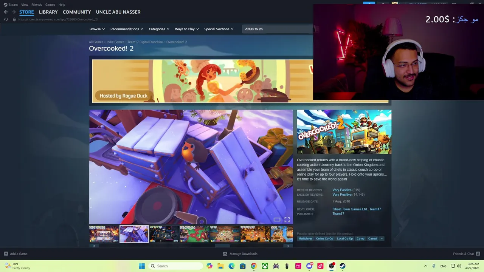This screenshot has height=272, width=484.
Task: Click the microphone icon in system tray
Action: point(434,266)
